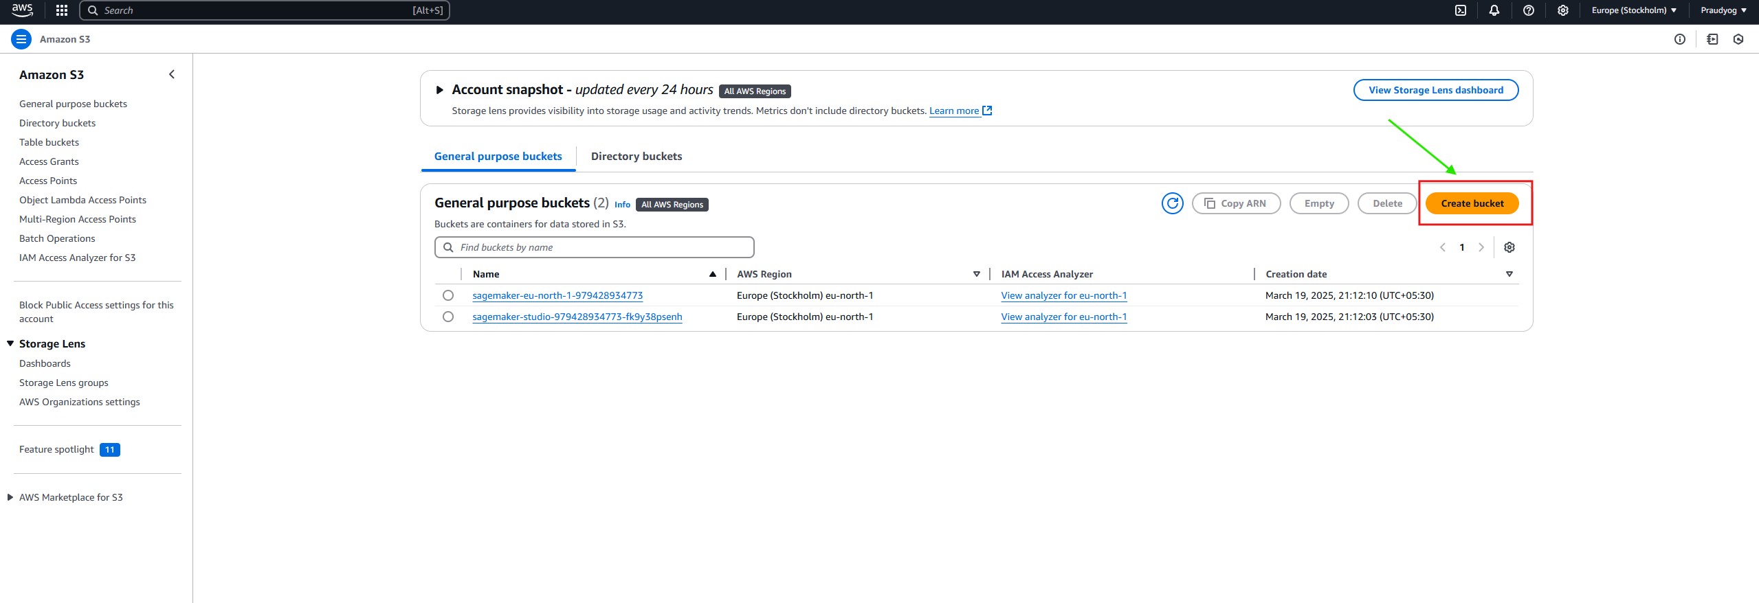Open Table buckets in sidebar
Viewport: 1759px width, 603px height.
click(49, 142)
